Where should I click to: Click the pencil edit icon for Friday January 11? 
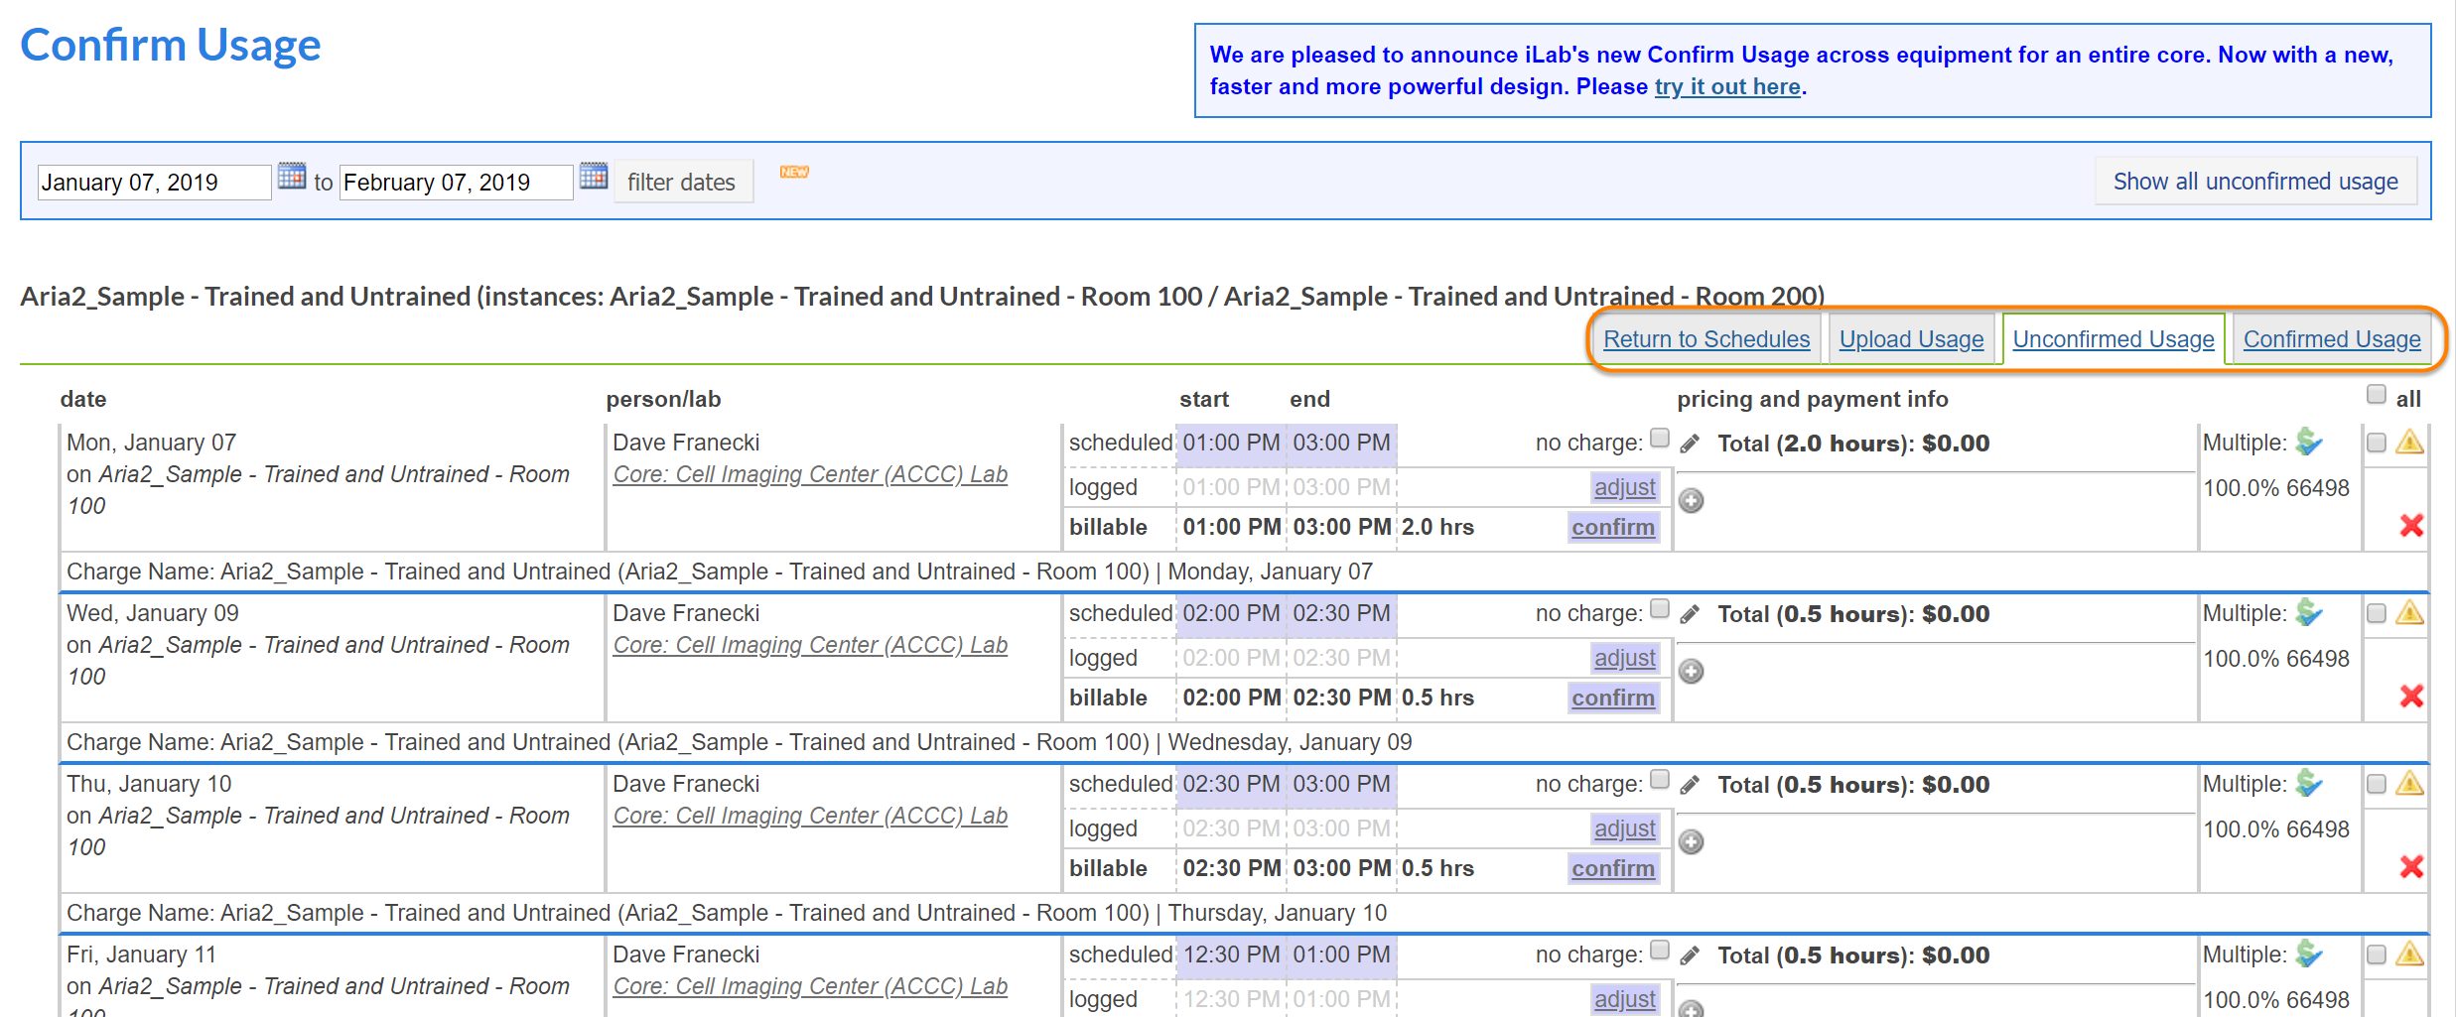[1690, 955]
